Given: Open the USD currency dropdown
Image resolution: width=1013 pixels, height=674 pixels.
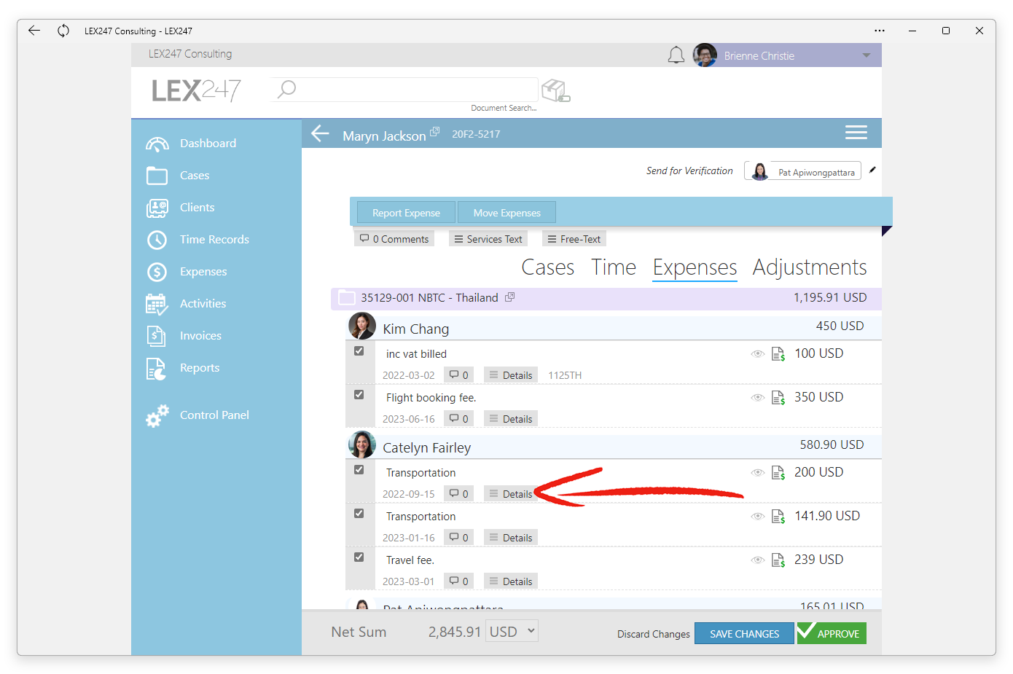Looking at the screenshot, I should click(513, 631).
